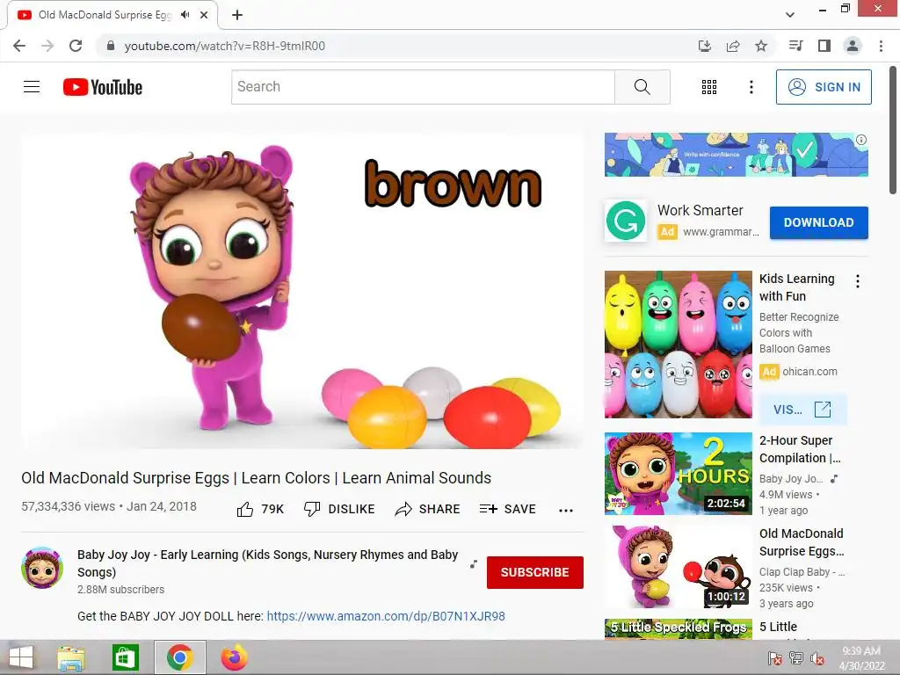Open the taskbar clock 9:39 AM
This screenshot has width=900, height=675.
tap(861, 658)
